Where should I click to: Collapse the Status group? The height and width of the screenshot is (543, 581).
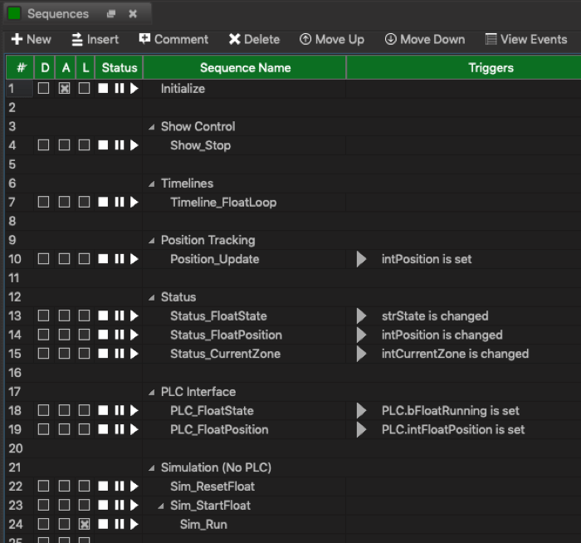pyautogui.click(x=152, y=297)
